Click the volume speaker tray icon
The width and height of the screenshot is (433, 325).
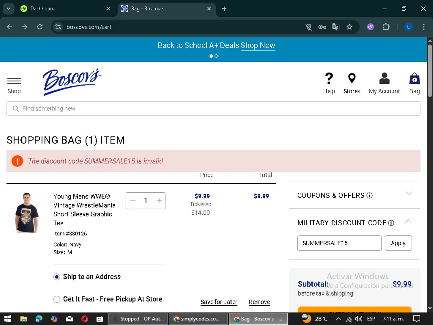pyautogui.click(x=358, y=319)
